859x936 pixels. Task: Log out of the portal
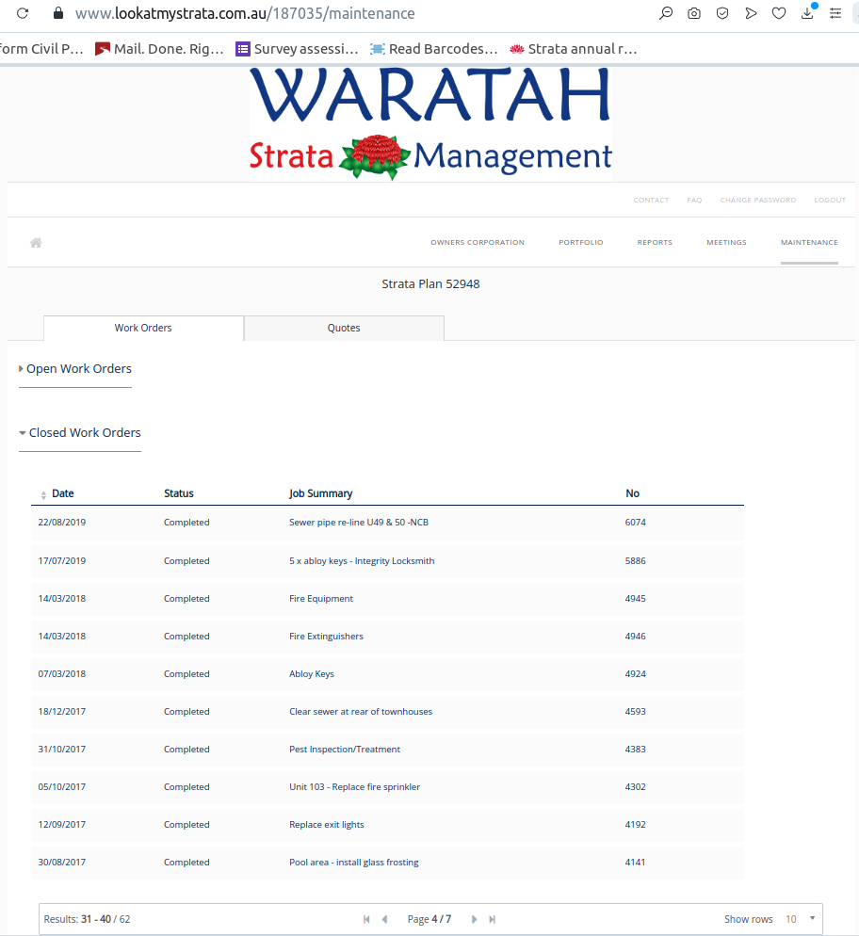830,200
